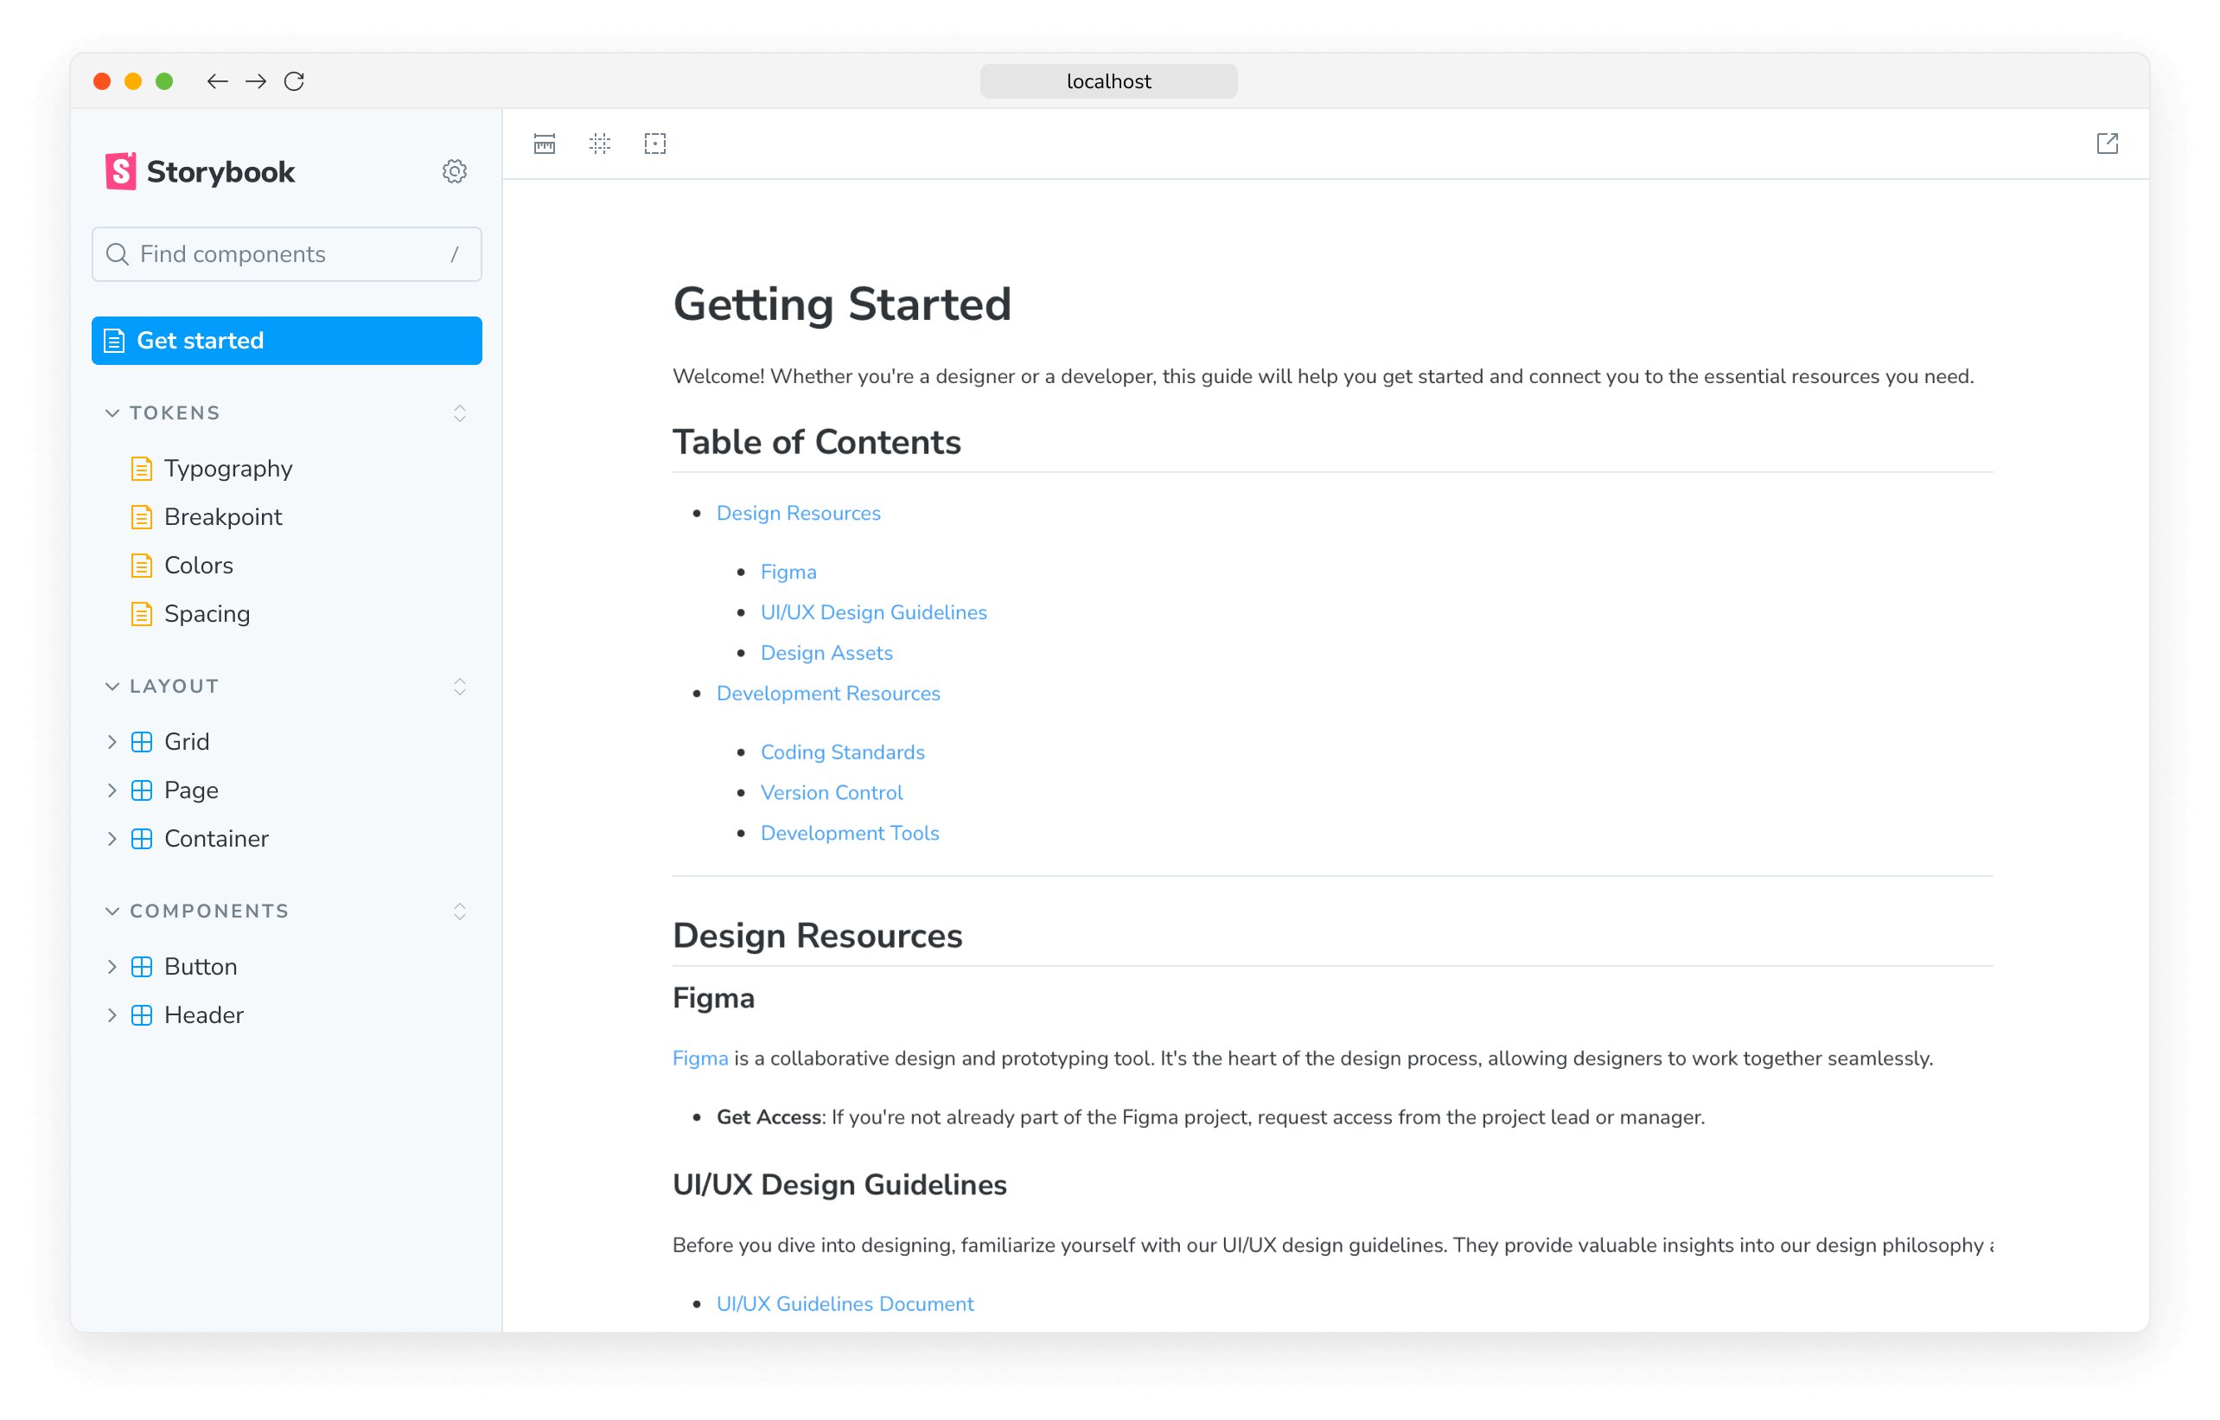
Task: Open Colors token page
Action: 197,565
